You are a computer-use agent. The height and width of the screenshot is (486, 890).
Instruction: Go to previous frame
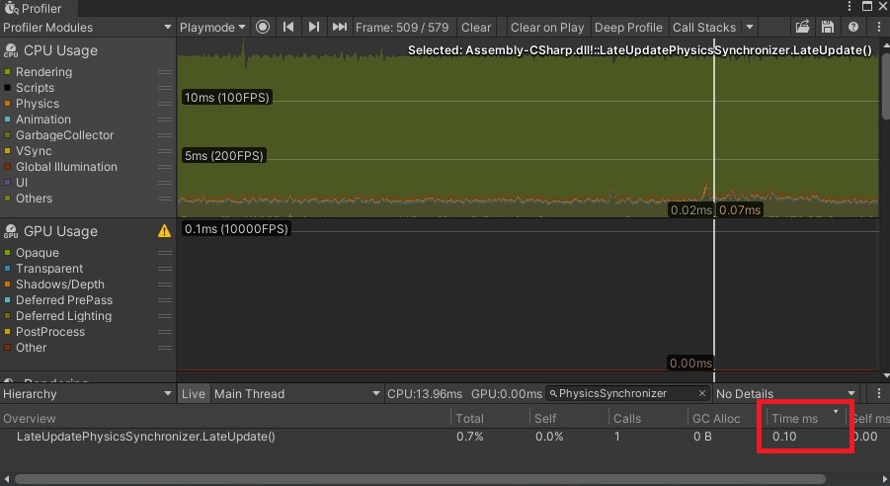point(288,27)
